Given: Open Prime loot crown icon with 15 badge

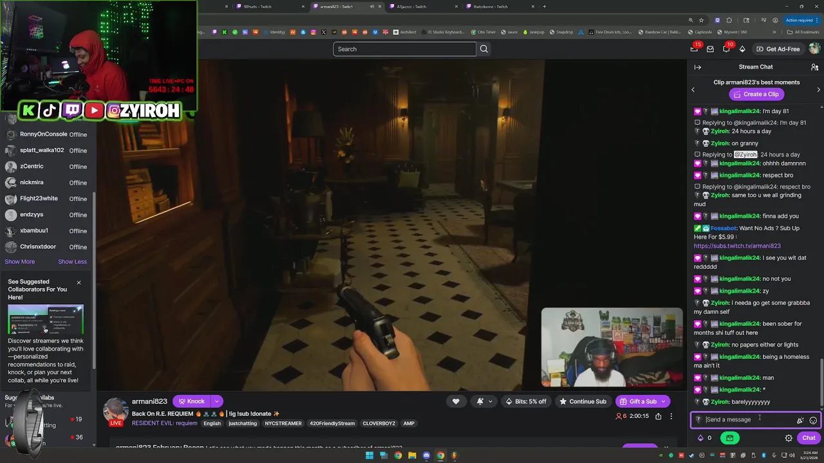Looking at the screenshot, I should [x=694, y=49].
